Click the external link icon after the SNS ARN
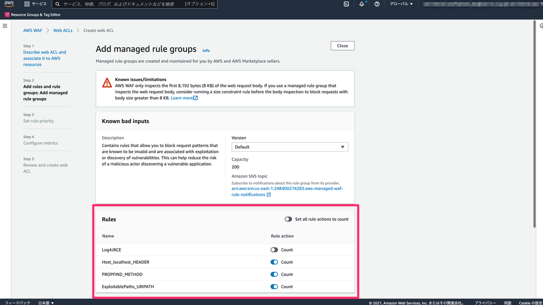Screen dimensions: 543x305 pyautogui.click(x=268, y=195)
